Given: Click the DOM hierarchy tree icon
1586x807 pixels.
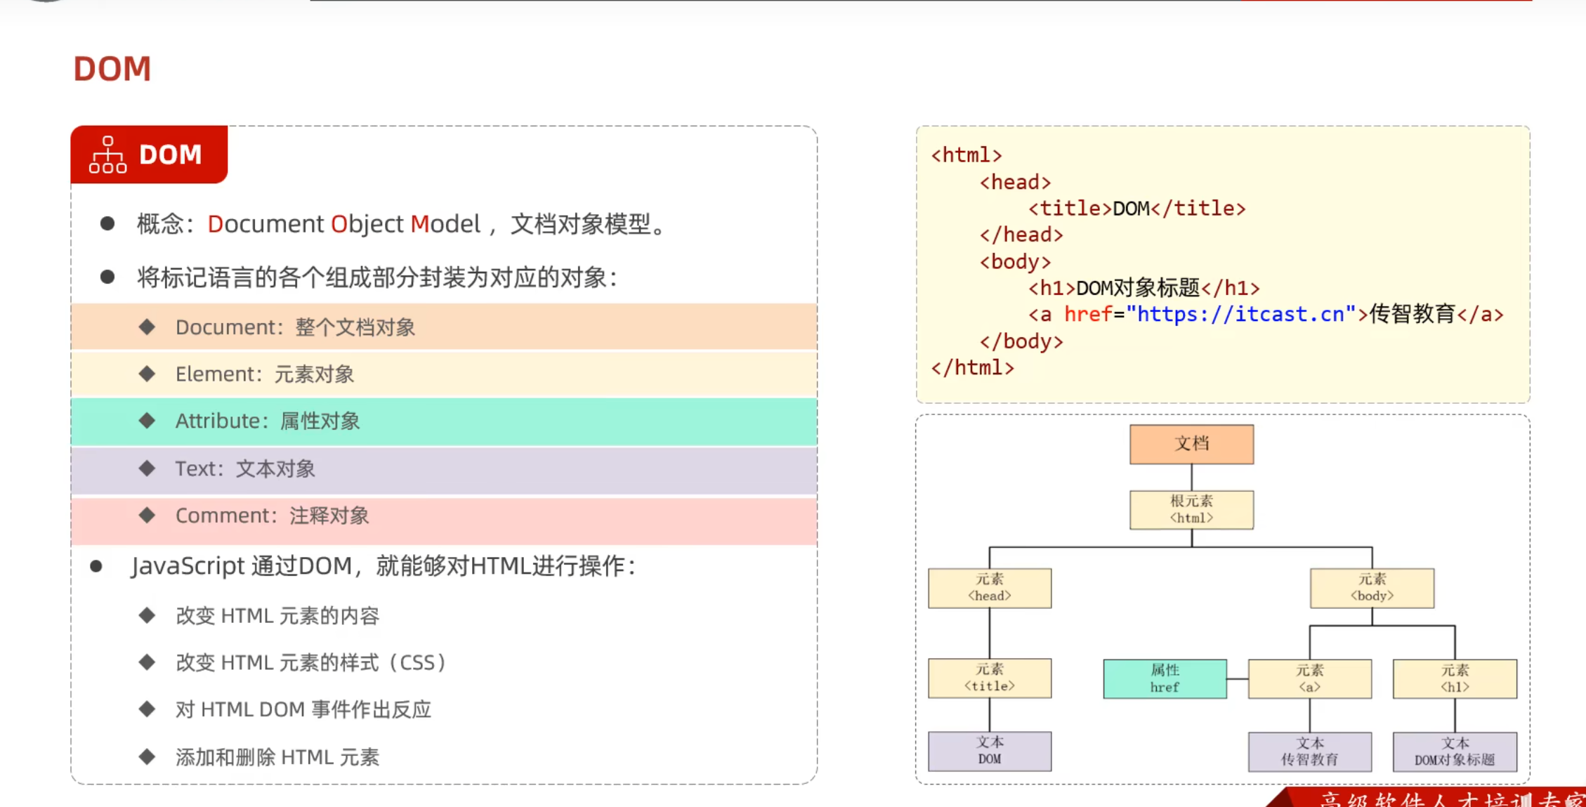Looking at the screenshot, I should [107, 155].
